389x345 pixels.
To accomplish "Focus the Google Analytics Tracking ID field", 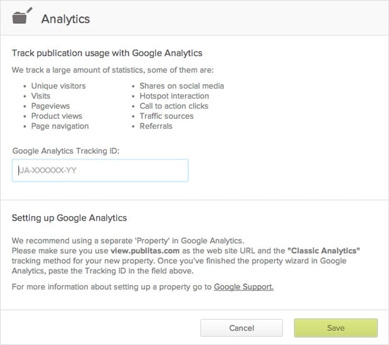I will click(x=100, y=170).
